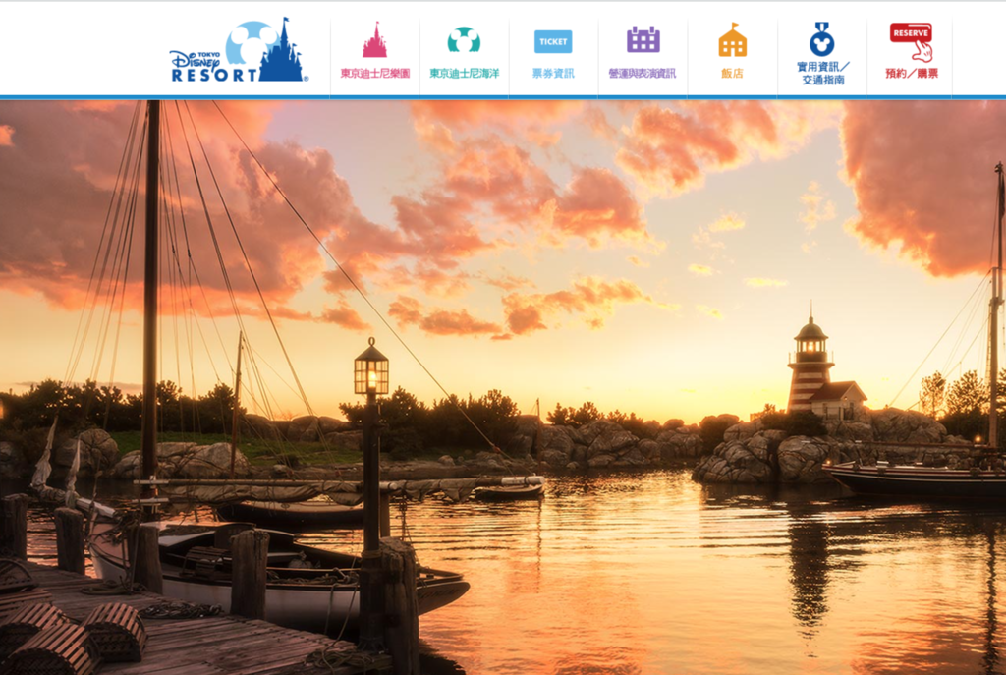Image resolution: width=1006 pixels, height=675 pixels.
Task: Click the pink castle Disneyland icon
Action: tap(374, 39)
